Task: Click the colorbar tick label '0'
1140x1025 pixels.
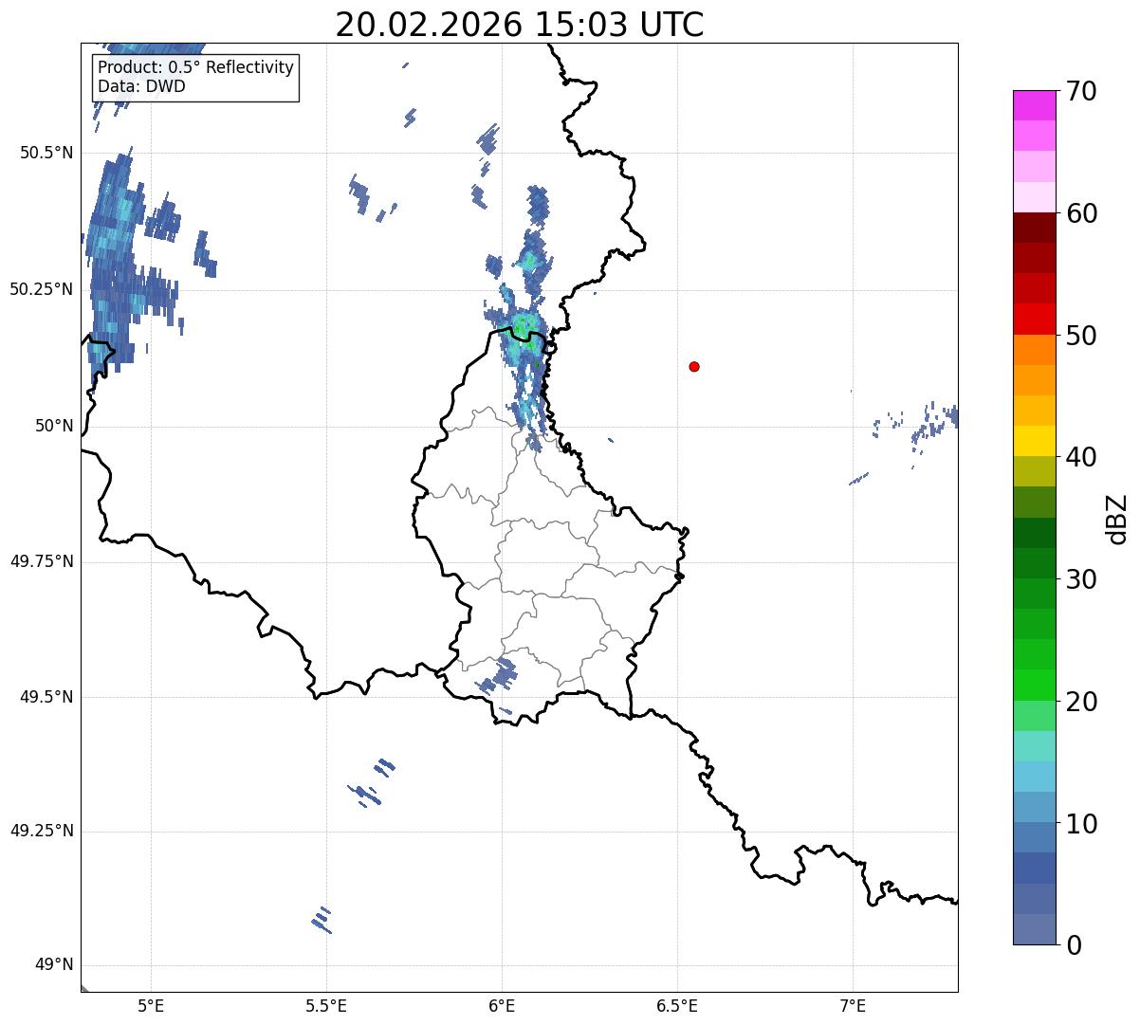Action: tap(1074, 945)
